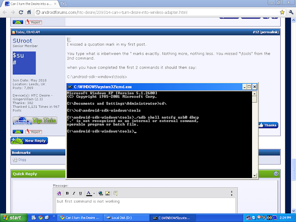The width and height of the screenshot is (296, 222).
Task: Toggle underline formatting in Quick Reply
Action: coord(80,193)
